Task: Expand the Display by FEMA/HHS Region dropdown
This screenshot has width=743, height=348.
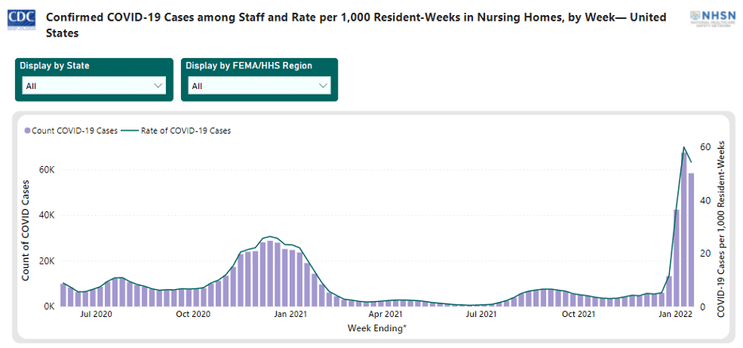Action: [x=259, y=86]
